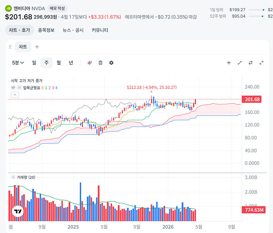This screenshot has height=233, width=273.
Task: Open the 뉴스 · 공시 tab
Action: 73,30
